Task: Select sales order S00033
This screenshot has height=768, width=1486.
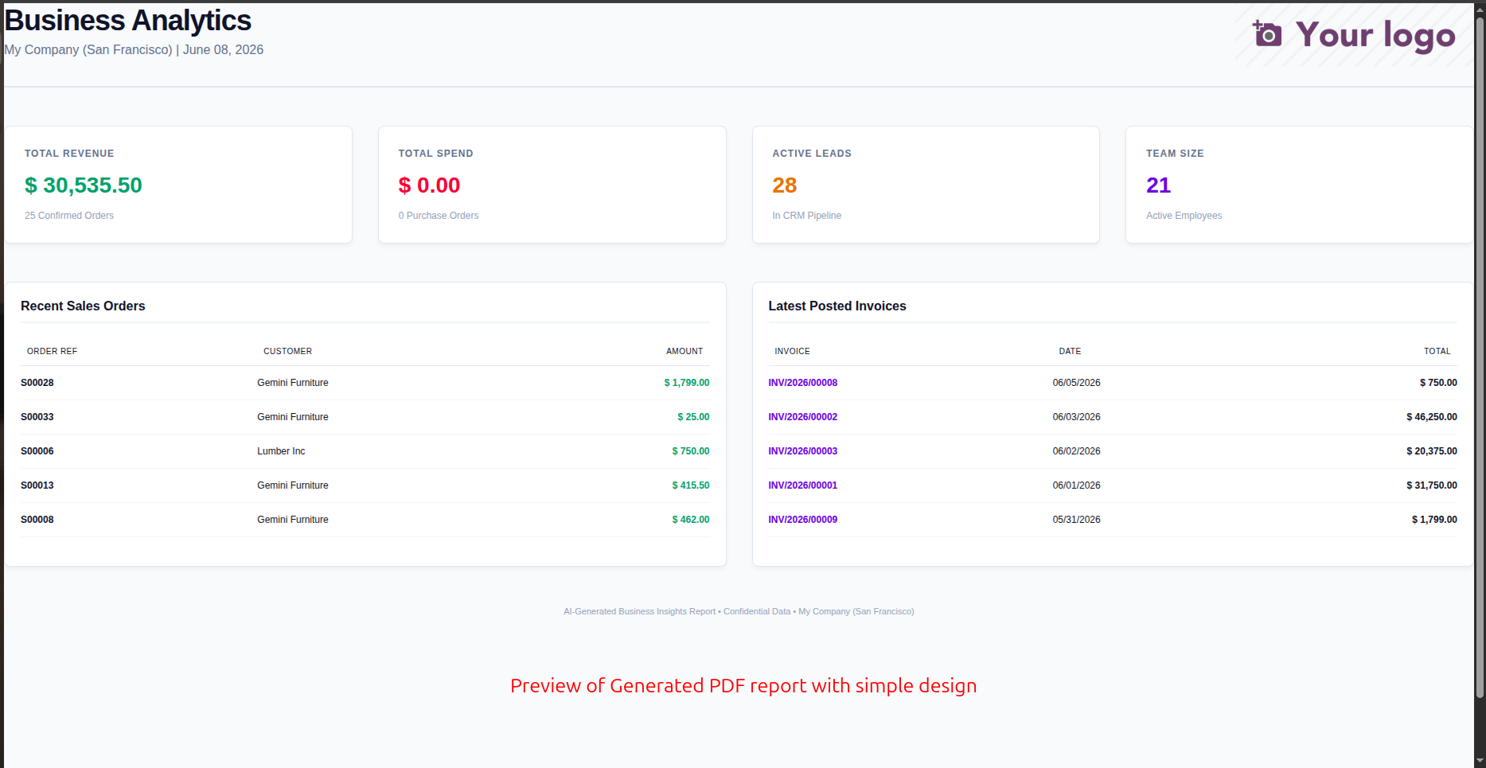Action: coord(37,417)
